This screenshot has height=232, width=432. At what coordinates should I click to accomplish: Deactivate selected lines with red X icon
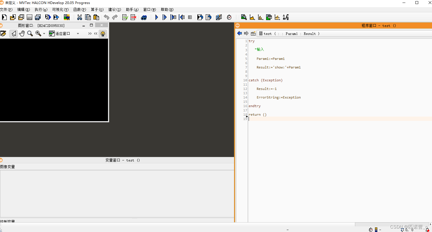click(x=133, y=17)
